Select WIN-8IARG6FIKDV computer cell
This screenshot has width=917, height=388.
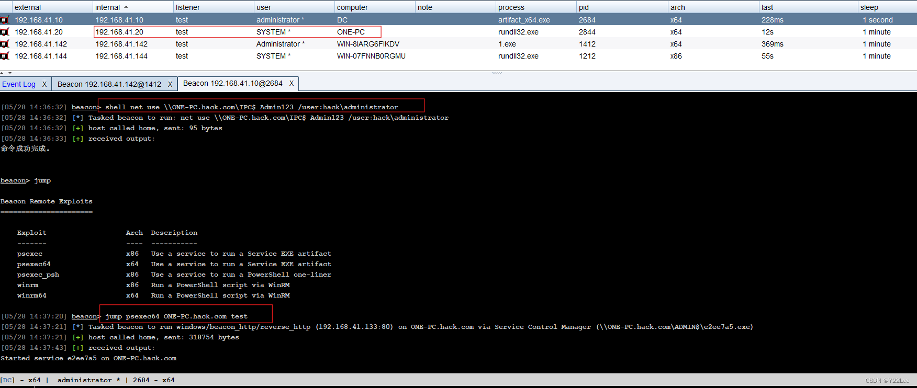coord(368,44)
